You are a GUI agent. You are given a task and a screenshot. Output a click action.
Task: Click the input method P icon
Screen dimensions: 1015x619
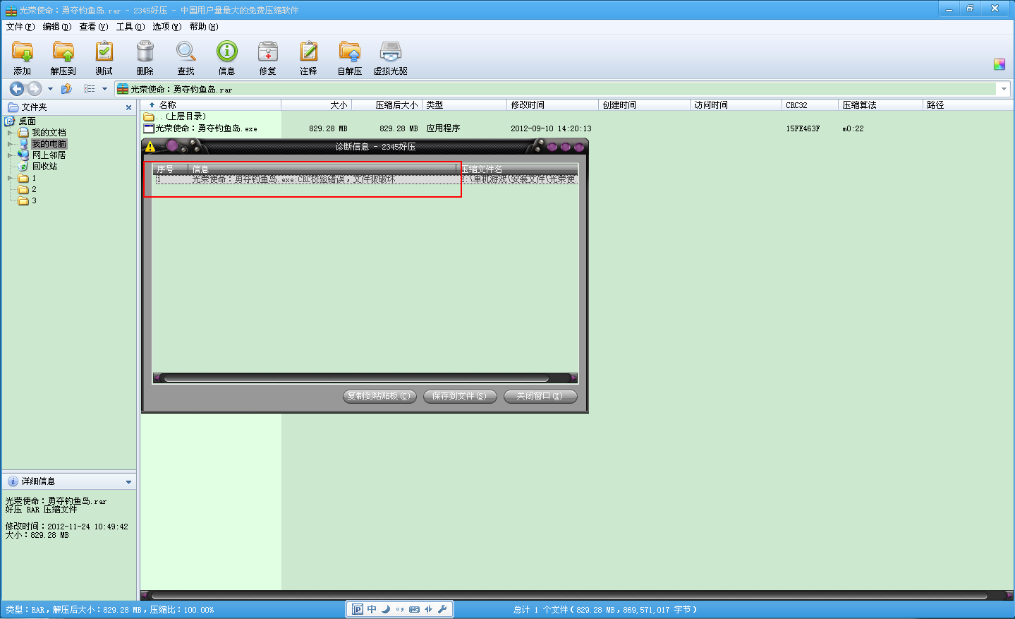(x=358, y=609)
